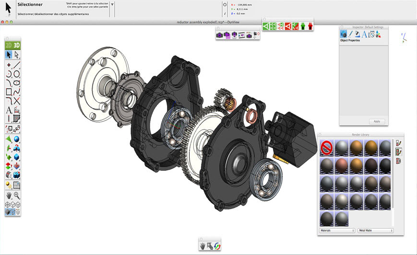Screen dimensions: 417x255
Task: Open the dimension settings tab in Inspector
Action: pos(371,34)
